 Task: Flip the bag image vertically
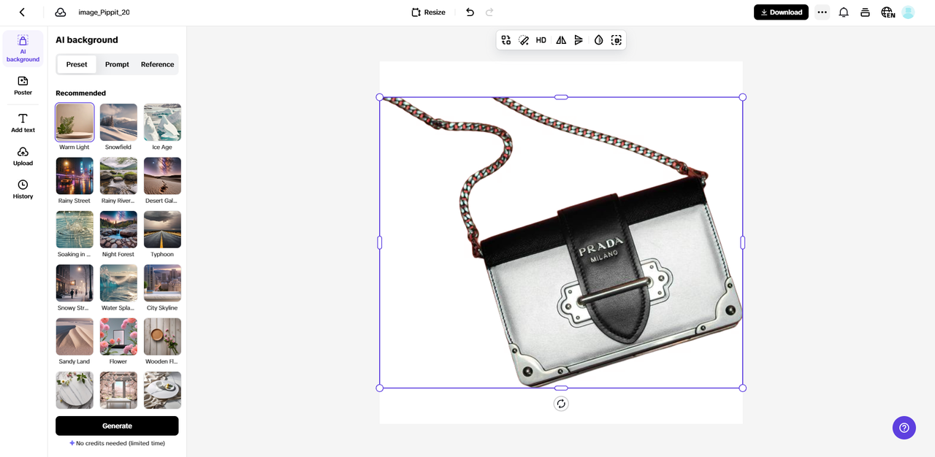tap(579, 40)
